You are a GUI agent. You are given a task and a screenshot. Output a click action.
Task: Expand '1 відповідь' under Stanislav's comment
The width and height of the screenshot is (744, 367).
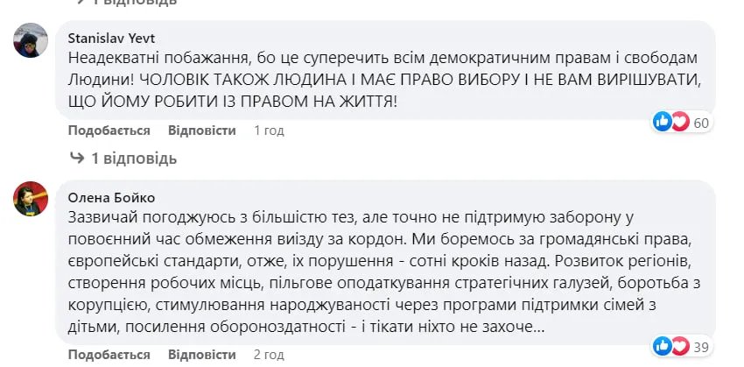pos(134,159)
